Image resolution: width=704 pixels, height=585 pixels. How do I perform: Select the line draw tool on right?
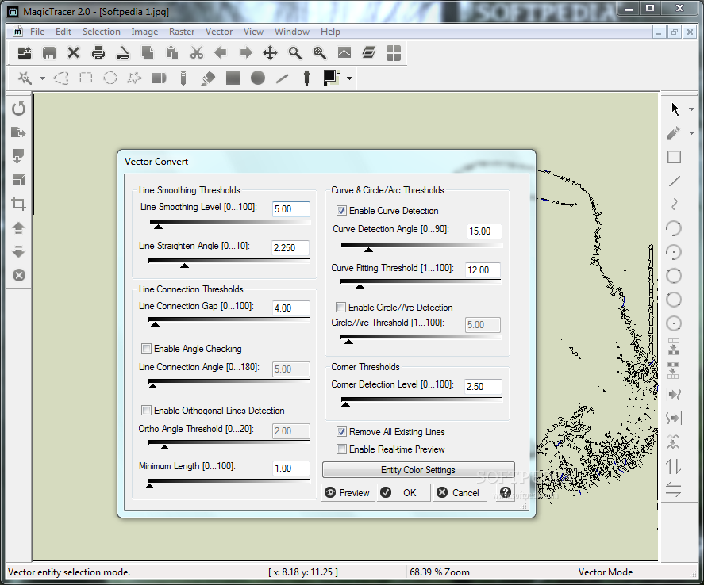674,181
